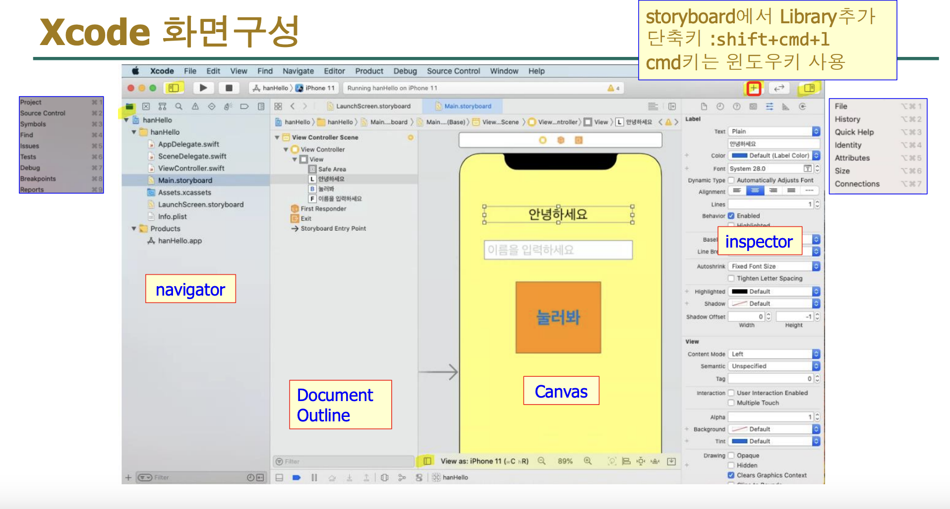Open the Apple menu
This screenshot has width=950, height=509.
[135, 71]
